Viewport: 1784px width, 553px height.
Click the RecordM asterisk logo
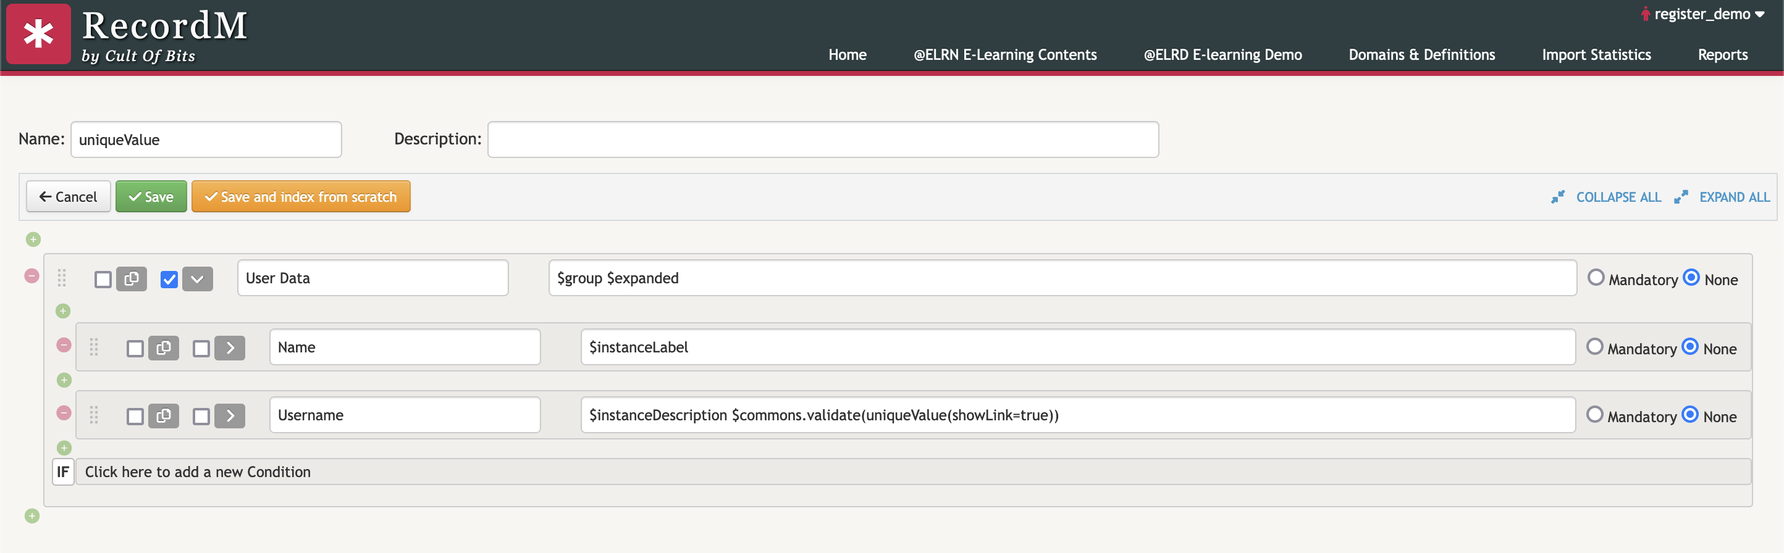[39, 34]
